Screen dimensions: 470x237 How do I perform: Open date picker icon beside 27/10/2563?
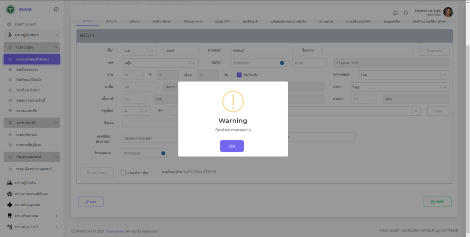(x=163, y=153)
